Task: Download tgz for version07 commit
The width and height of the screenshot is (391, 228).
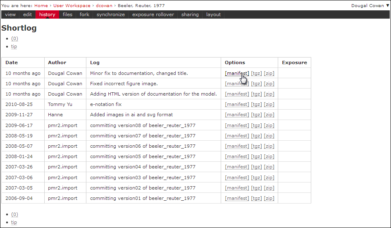Action: [x=256, y=136]
